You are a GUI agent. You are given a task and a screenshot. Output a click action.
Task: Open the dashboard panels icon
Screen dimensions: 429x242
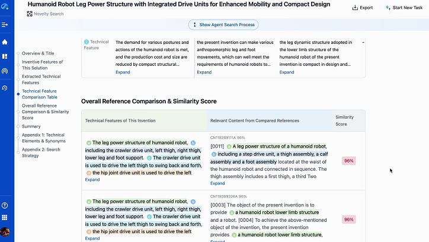(5, 56)
